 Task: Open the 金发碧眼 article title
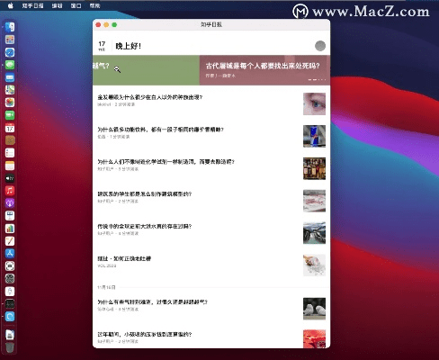[150, 97]
